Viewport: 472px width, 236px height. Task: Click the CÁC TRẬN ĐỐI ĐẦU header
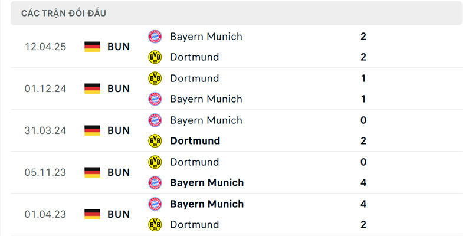[x=64, y=13]
